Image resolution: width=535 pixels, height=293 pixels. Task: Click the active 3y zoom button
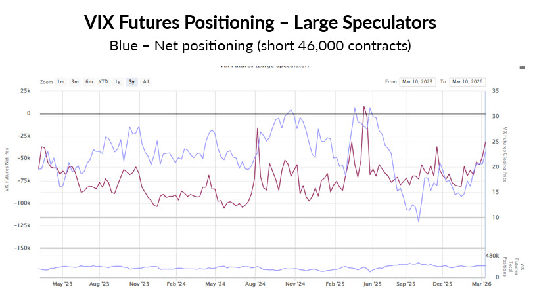(132, 82)
